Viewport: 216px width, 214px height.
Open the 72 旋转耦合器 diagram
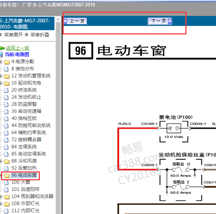coord(26,139)
